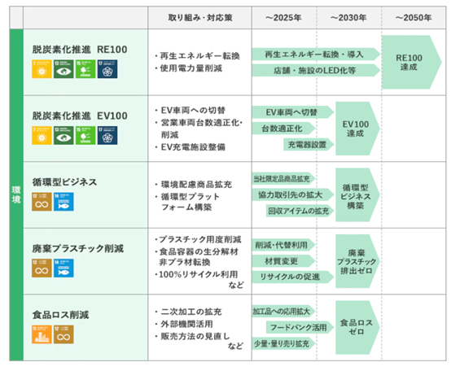This screenshot has height=371, width=460.
Task: Click the 脱炭素化推進 EV100 title
Action: (80, 116)
